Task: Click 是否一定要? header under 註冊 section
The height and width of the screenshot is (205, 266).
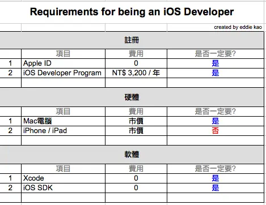Action: 216,54
